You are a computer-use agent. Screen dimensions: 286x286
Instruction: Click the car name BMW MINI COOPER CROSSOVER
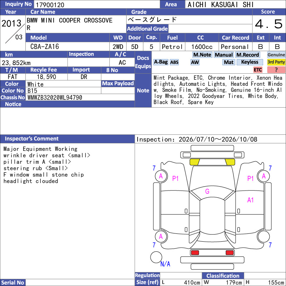(x=69, y=24)
